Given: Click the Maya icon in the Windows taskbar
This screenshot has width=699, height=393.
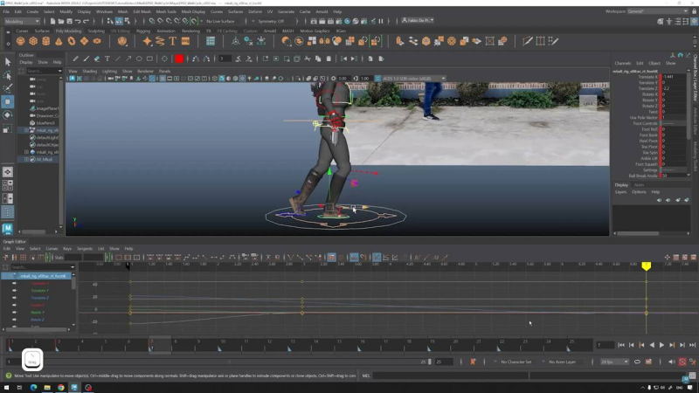Looking at the screenshot, I should tap(74, 388).
